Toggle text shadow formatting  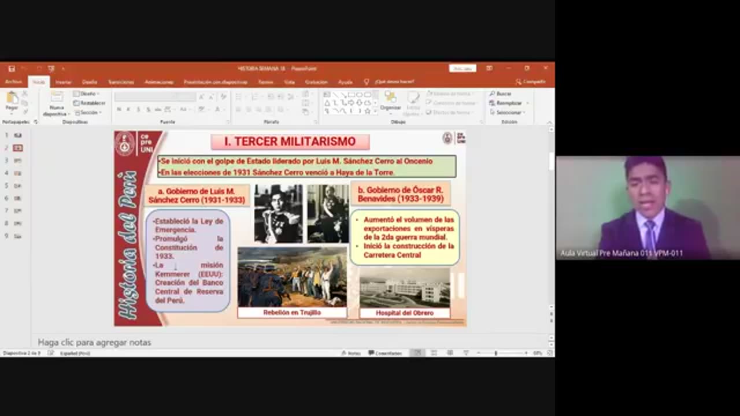(148, 109)
